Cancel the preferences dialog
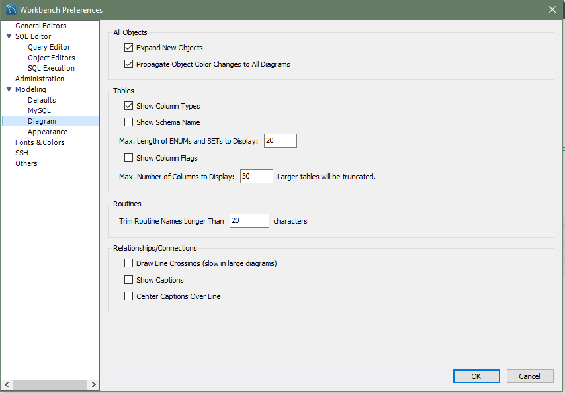 pos(529,376)
